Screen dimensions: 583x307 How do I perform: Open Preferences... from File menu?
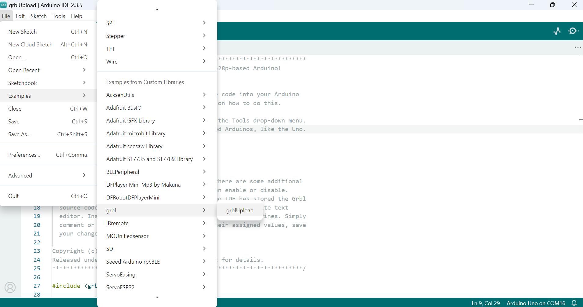click(48, 155)
